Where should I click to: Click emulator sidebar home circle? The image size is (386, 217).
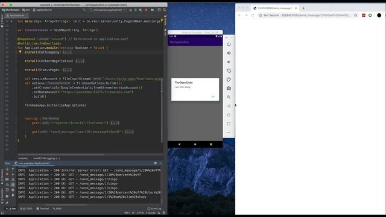[x=229, y=115]
